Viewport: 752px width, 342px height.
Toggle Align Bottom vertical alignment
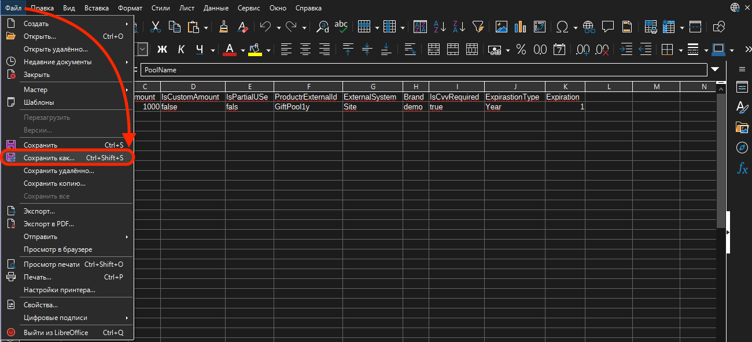386,50
